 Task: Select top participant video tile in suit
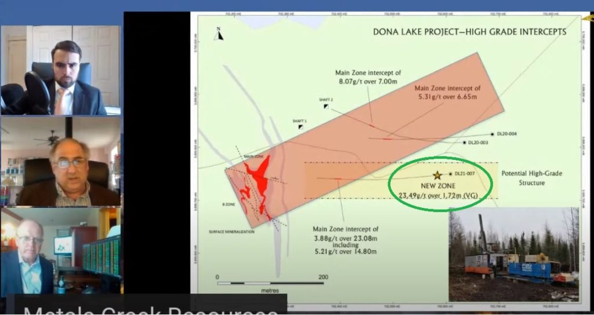point(60,70)
